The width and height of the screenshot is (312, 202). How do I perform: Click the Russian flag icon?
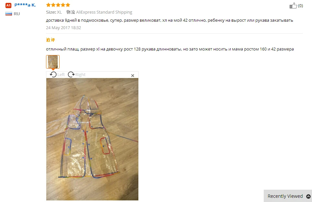9,14
